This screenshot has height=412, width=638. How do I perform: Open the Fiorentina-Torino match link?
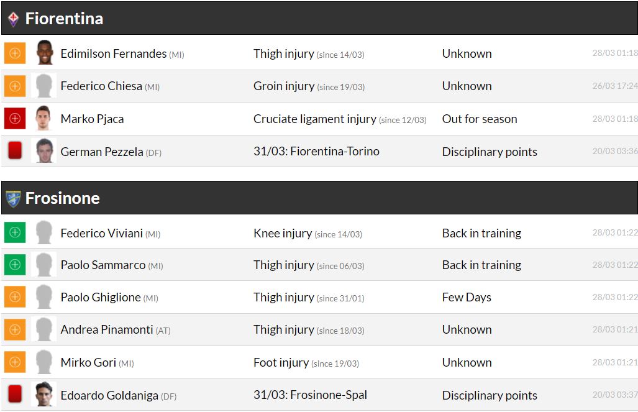click(x=316, y=152)
